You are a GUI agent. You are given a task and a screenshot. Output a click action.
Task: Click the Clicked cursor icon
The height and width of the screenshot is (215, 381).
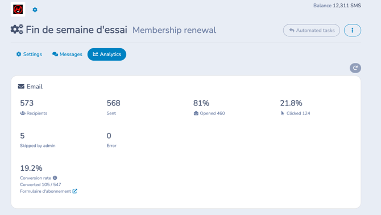(x=283, y=113)
